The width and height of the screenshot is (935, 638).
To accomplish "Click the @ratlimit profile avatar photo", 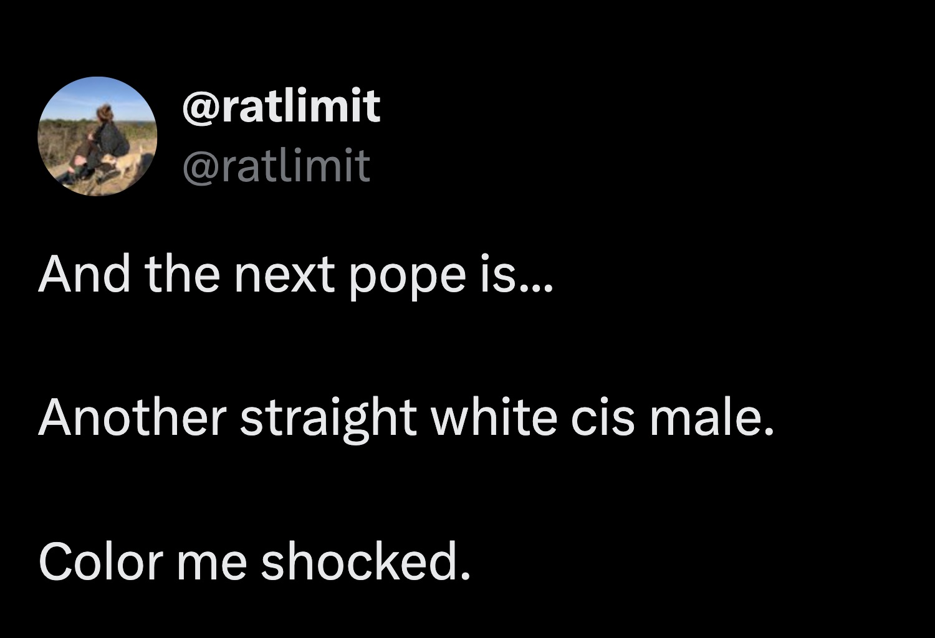I will point(97,136).
